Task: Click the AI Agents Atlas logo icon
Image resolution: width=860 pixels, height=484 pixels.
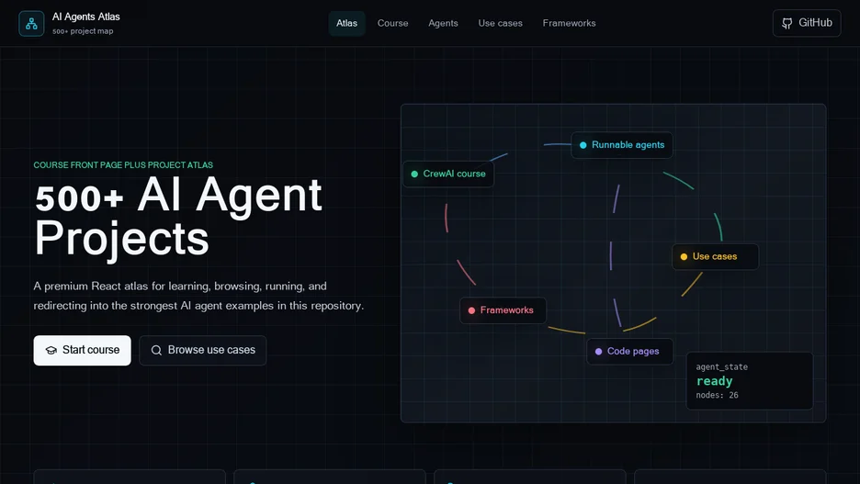Action: 31,24
